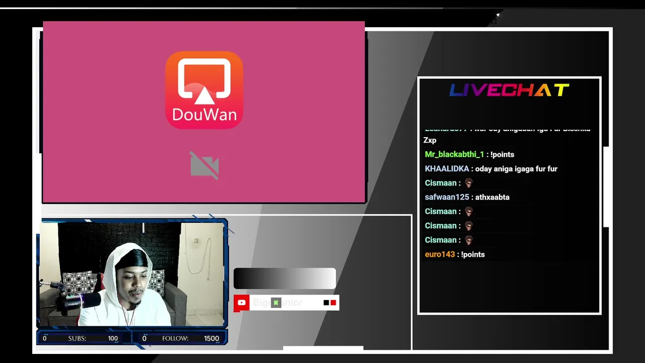Click the follow goal value 1500
The height and width of the screenshot is (363, 645).
(x=212, y=338)
